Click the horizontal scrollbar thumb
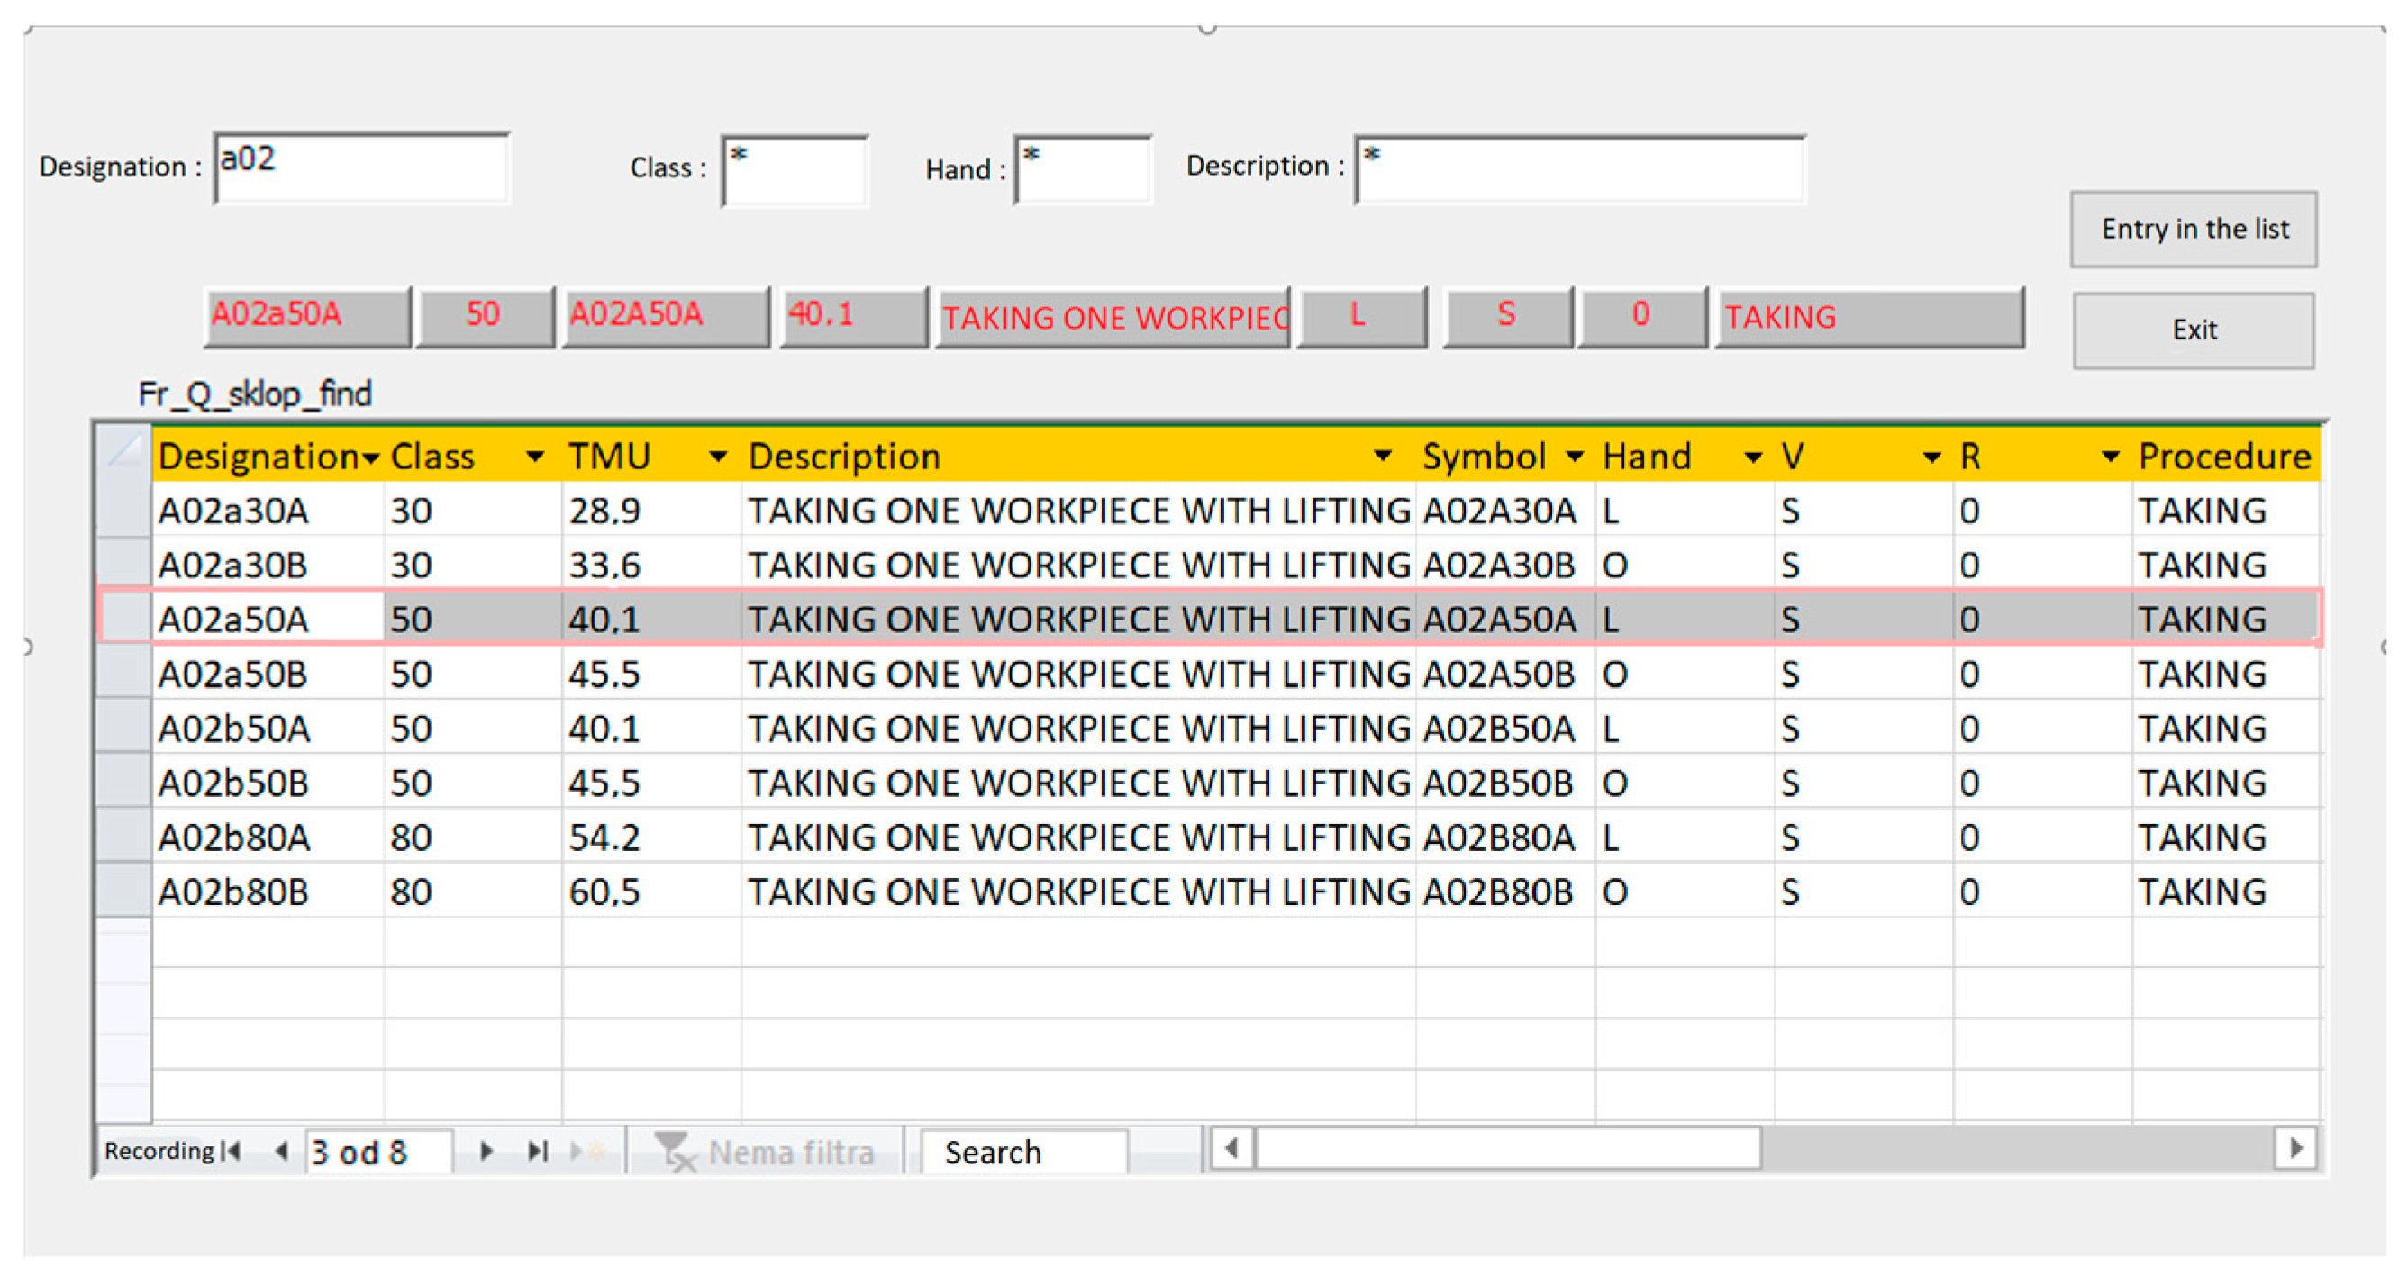 click(x=1507, y=1147)
